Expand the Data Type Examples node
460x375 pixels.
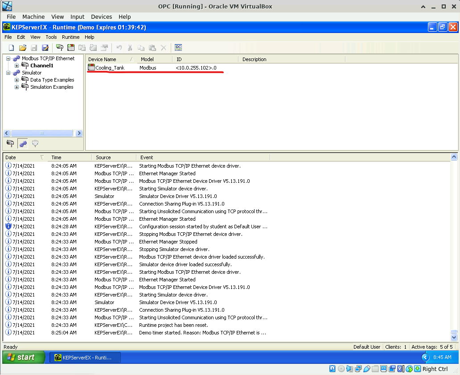point(17,80)
